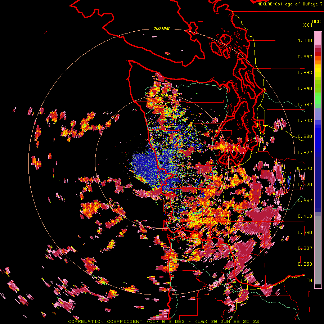
Task: Select the 0.253 scale label
Action: click(305, 264)
